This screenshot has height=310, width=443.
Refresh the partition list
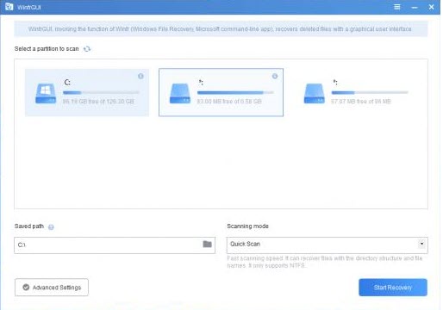click(x=87, y=49)
